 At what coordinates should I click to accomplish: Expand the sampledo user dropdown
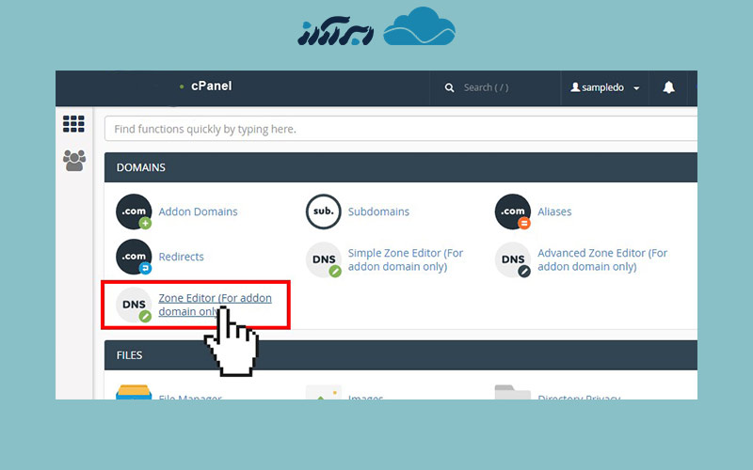605,87
